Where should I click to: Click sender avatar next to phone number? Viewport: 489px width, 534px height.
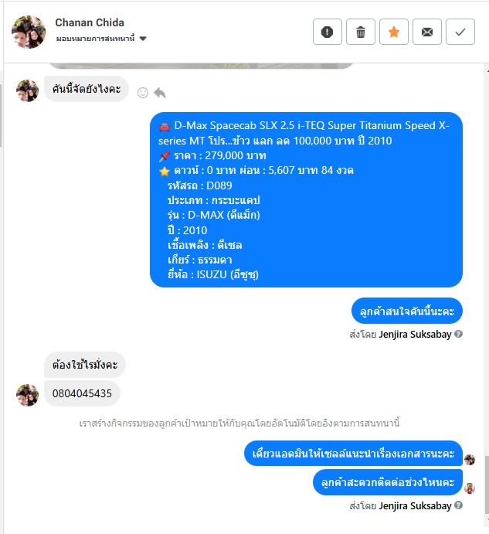pyautogui.click(x=27, y=395)
